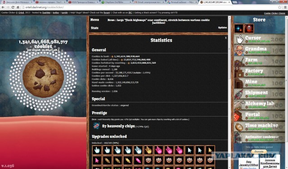
Task: Open the Chrome hamburger menu
Action: (285, 7)
